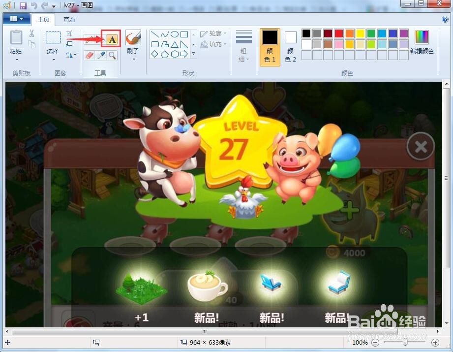Open the 刷子 brushes dropdown arrow
Screen dimensions: 453x352
pos(134,60)
